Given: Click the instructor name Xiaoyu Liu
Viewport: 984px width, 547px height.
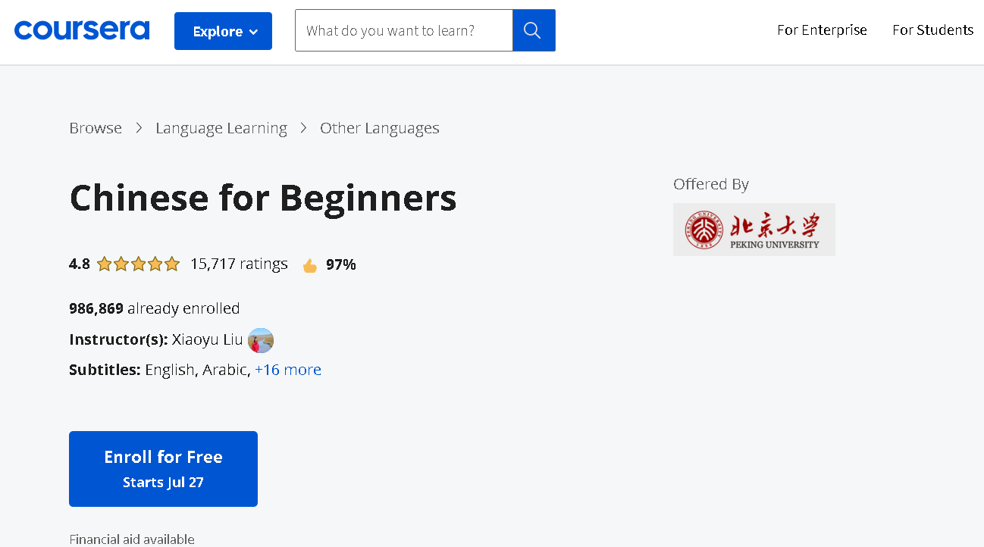Looking at the screenshot, I should [207, 339].
